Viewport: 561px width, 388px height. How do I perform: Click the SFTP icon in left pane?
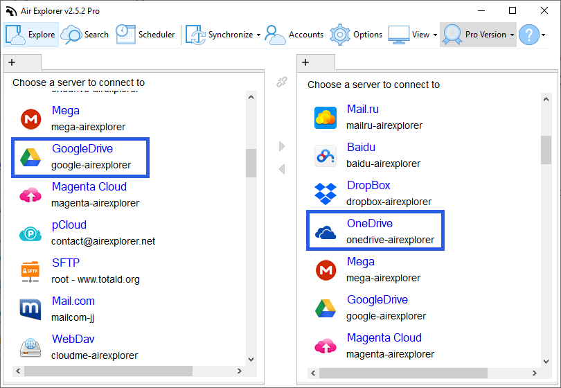coord(30,272)
